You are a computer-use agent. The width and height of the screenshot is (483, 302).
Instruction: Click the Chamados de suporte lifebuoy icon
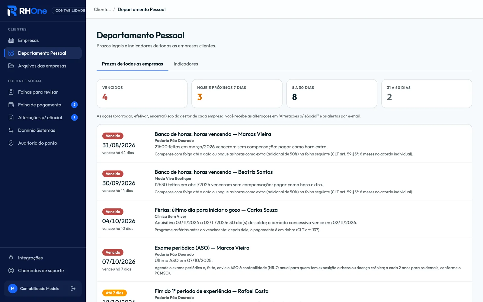click(x=11, y=271)
